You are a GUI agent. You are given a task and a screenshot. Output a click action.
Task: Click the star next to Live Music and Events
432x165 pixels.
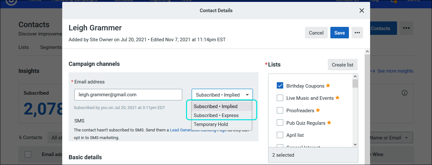(x=337, y=98)
